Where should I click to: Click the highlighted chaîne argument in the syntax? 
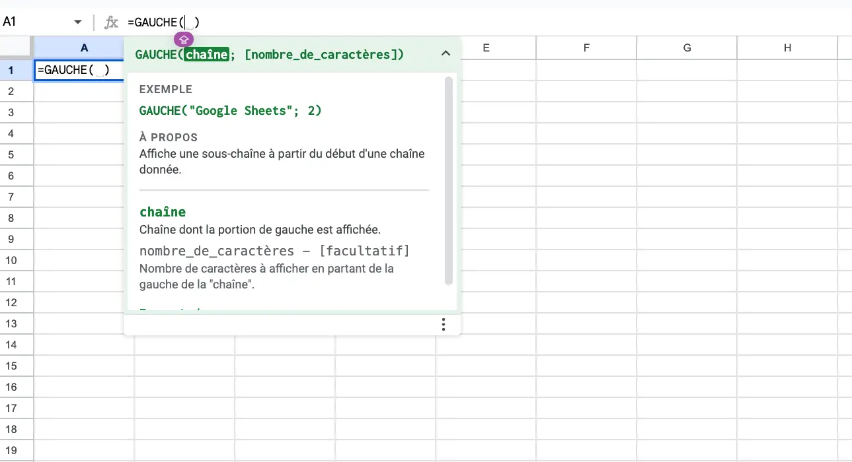(x=206, y=55)
